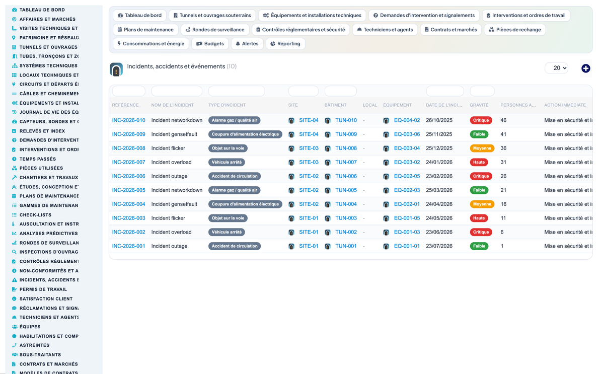Click the Sous-traitants sidebar icon
The height and width of the screenshot is (374, 604).
coord(14,354)
